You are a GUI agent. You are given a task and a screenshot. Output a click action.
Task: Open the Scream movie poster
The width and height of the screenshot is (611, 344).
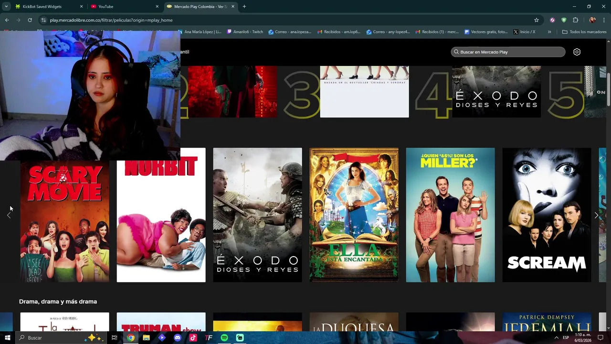(547, 215)
